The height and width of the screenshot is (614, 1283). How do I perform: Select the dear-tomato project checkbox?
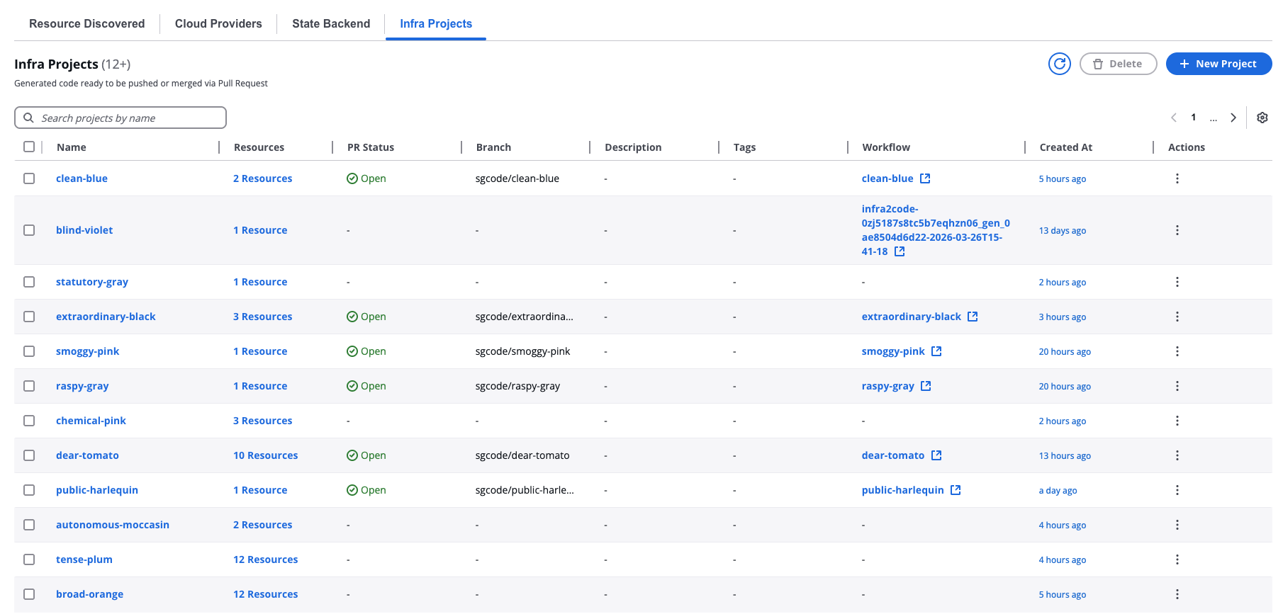click(29, 455)
